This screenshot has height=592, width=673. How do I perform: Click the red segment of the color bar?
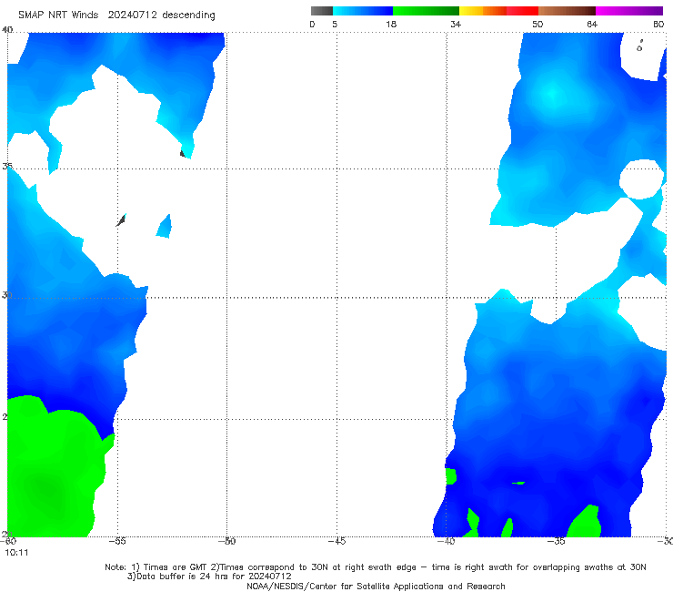click(522, 11)
